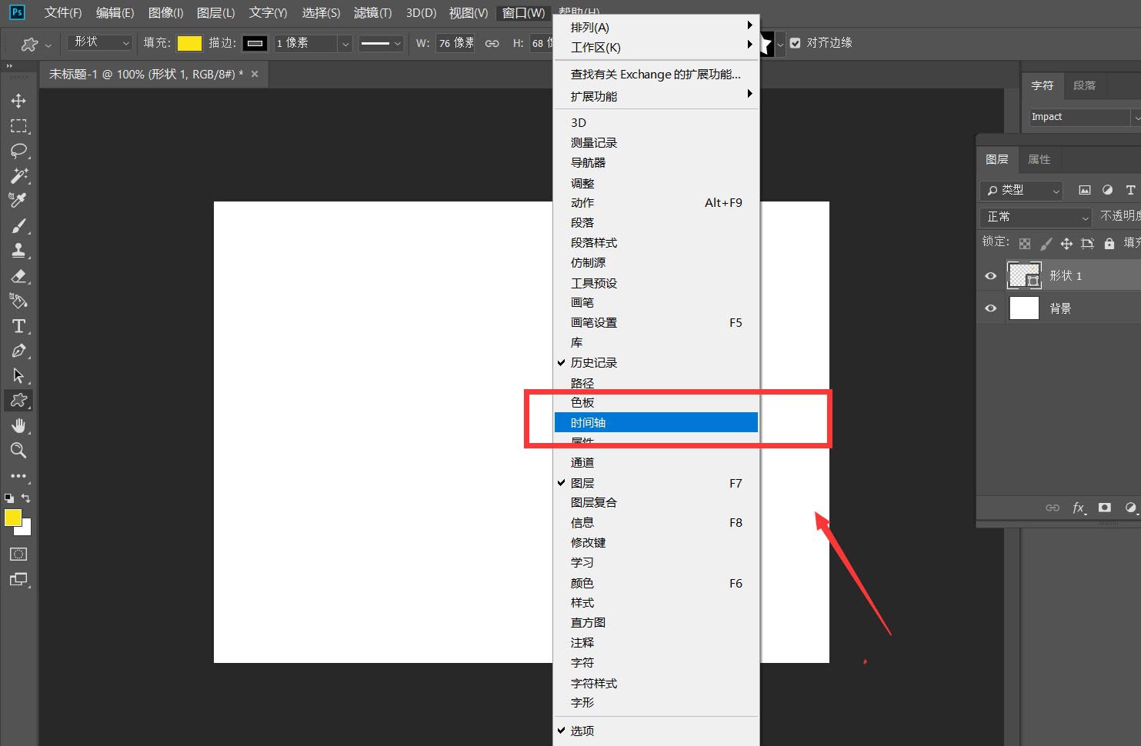The image size is (1141, 746).
Task: Select the Horizontal Type tool
Action: pos(18,326)
